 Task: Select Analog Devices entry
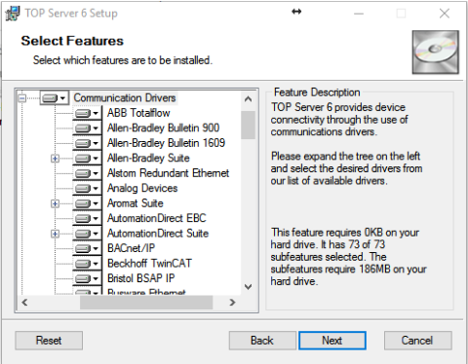142,188
